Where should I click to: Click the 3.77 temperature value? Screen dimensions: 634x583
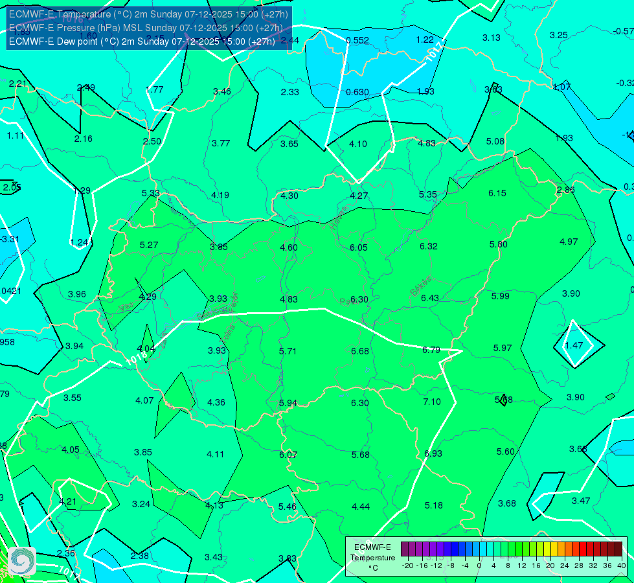pos(221,143)
